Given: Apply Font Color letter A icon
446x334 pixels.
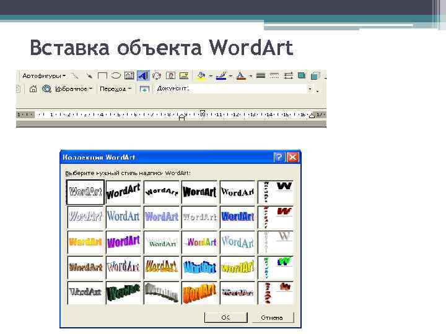Looking at the screenshot, I should pos(240,76).
